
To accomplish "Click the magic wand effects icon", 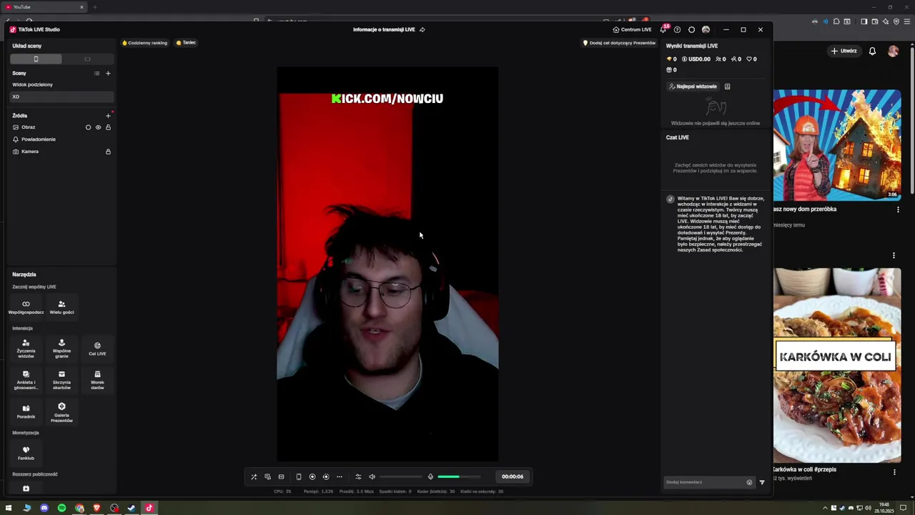I will (254, 476).
